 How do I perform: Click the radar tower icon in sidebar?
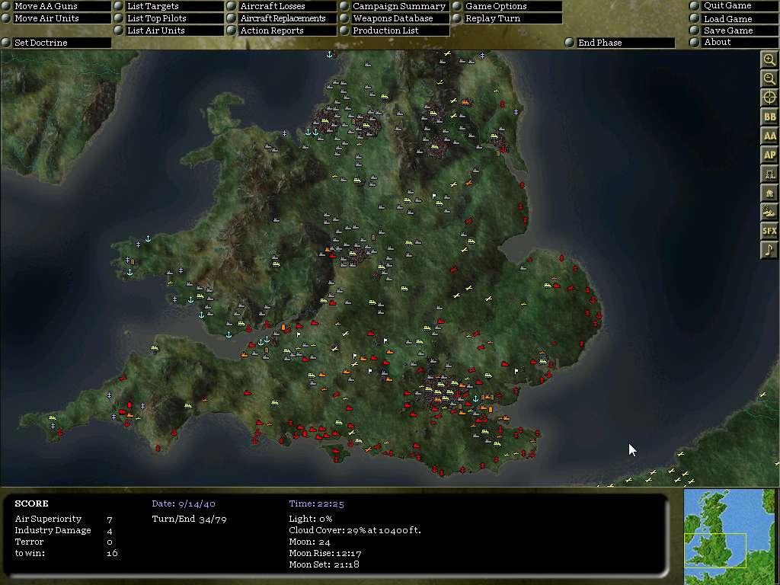tap(769, 174)
